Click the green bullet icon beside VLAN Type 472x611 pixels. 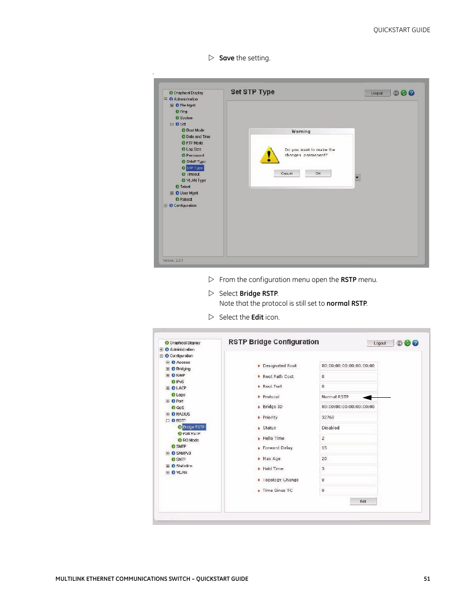(x=184, y=181)
